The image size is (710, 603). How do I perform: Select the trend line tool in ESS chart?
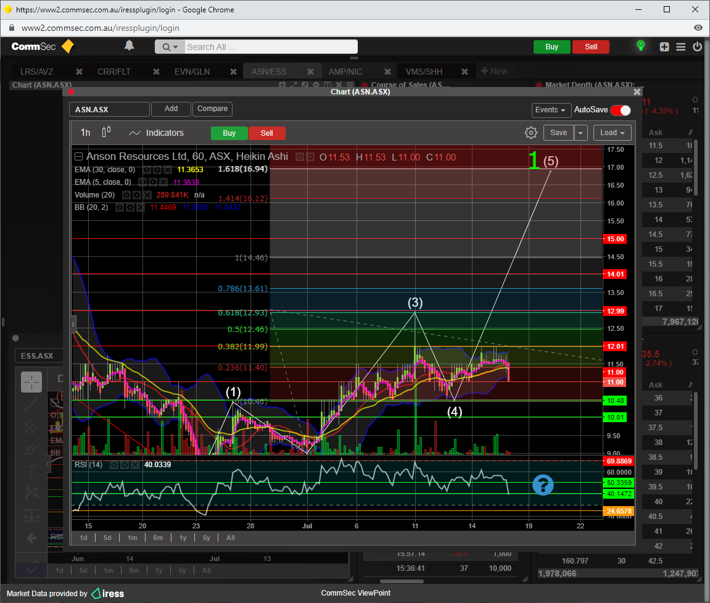click(31, 404)
